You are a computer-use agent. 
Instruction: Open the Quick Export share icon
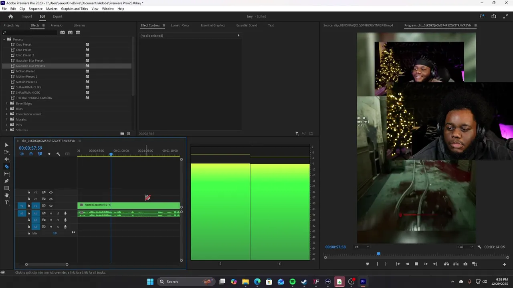point(494,16)
